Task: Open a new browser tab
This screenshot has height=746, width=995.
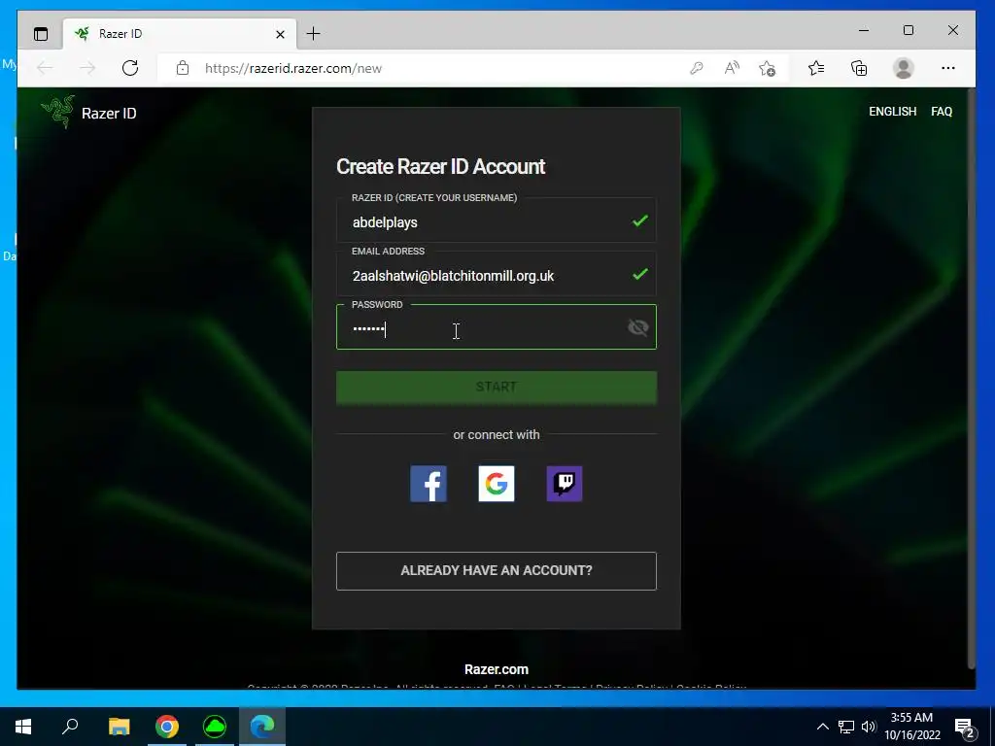Action: [x=314, y=34]
